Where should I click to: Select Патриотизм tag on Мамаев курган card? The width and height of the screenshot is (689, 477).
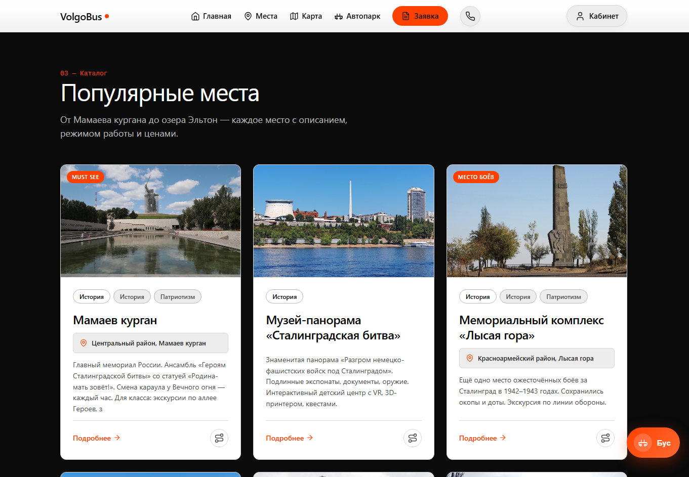click(x=178, y=297)
